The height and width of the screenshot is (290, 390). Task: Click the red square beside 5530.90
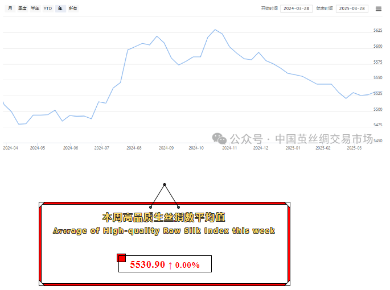click(121, 258)
